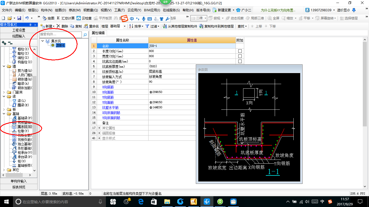The height and width of the screenshot is (207, 369).
Task: Tick the 附加 checkbox for 长度(X向)
Action: pos(240,51)
